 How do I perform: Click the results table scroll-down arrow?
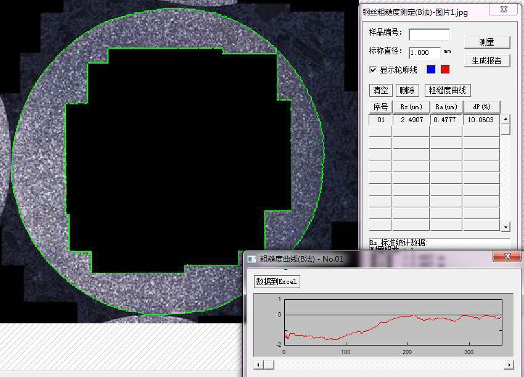point(506,227)
